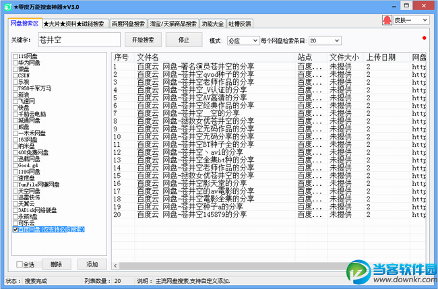
Task: Check the 城通网盘 checkbox
Action: 15,121
